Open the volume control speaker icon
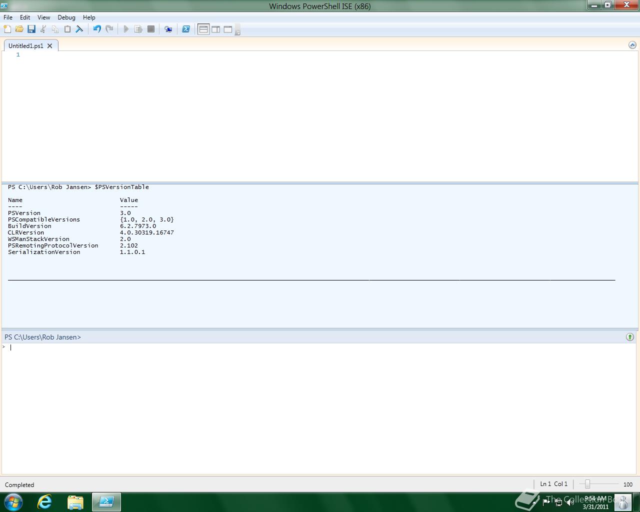 click(570, 502)
